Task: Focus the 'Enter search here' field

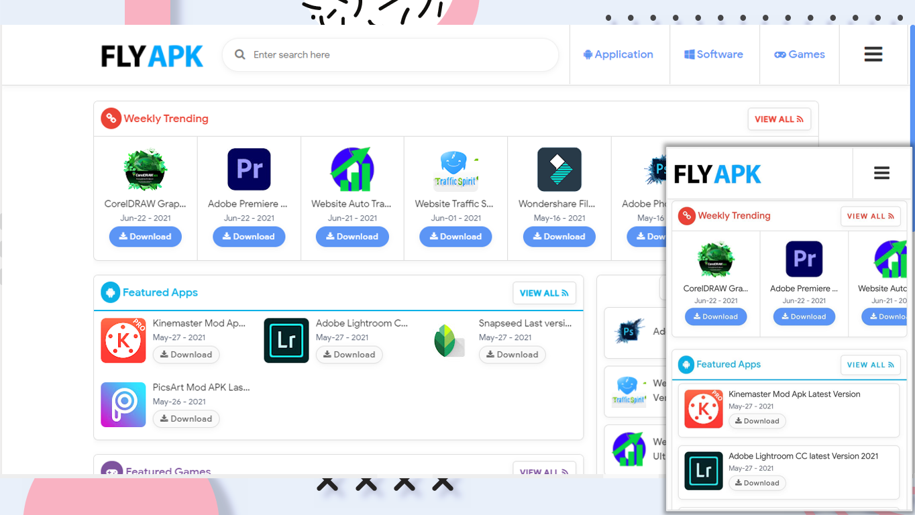Action: click(x=390, y=55)
